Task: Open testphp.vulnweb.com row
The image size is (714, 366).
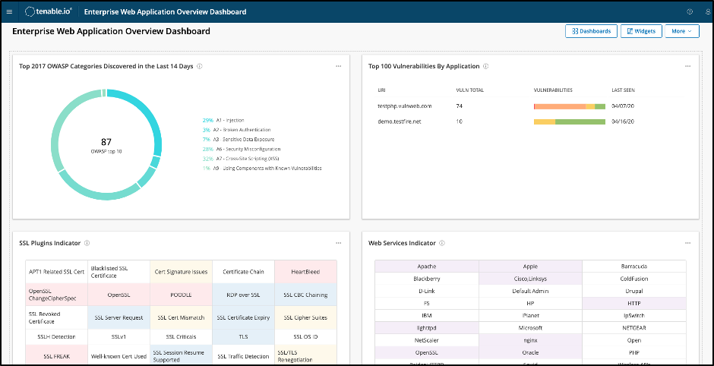Action: (530, 106)
